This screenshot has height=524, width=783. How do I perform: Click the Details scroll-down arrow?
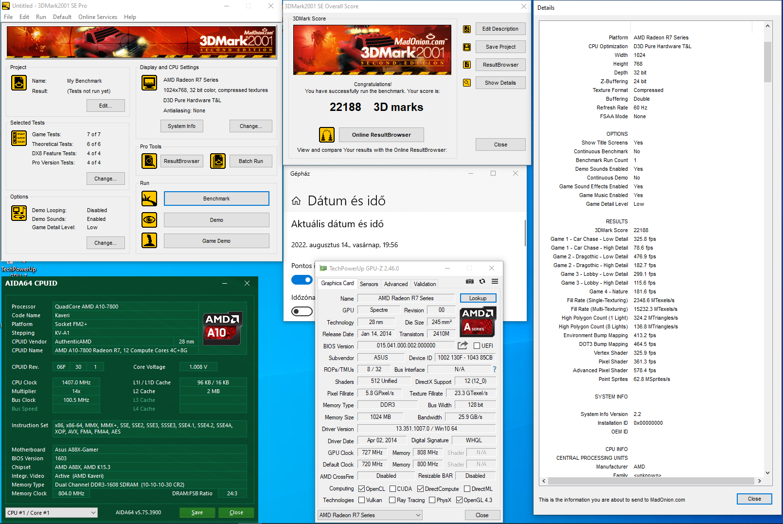click(767, 472)
